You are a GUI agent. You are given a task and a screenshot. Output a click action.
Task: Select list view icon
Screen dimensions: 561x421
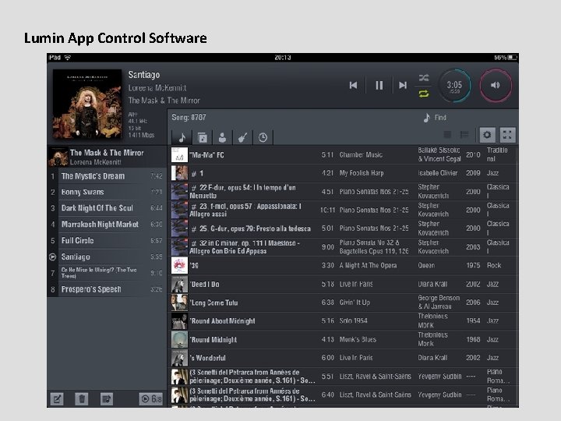(464, 135)
